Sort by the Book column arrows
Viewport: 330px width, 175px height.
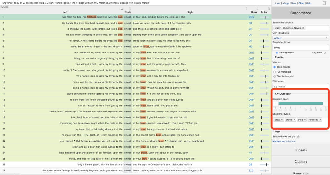point(256,9)
